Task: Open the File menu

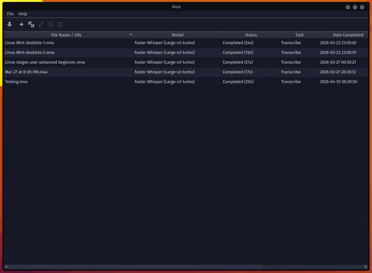Action: coord(10,14)
